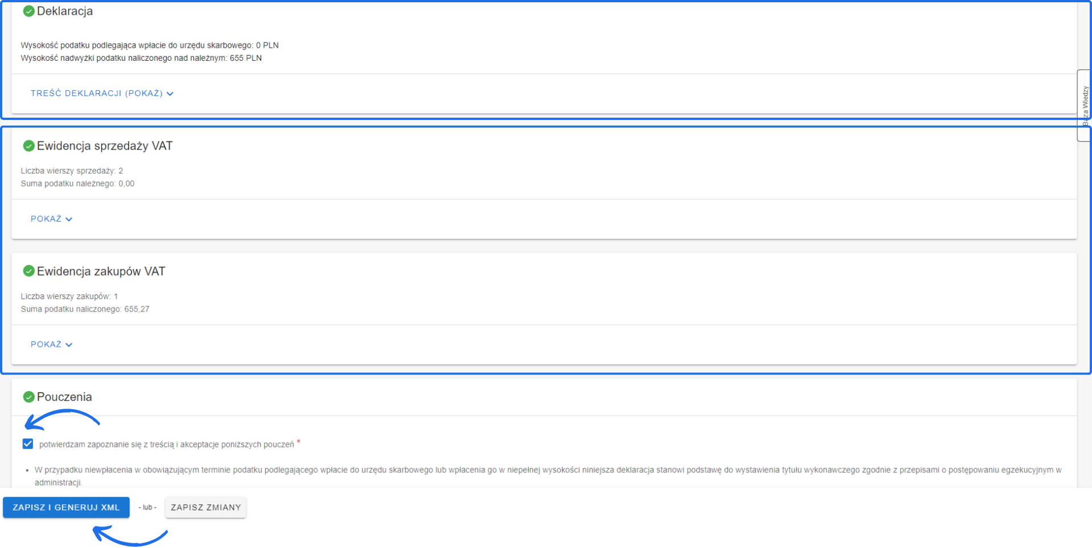This screenshot has height=548, width=1092.
Task: Tick the 'potwierdzam zapoznanie się' checkbox
Action: coord(28,444)
